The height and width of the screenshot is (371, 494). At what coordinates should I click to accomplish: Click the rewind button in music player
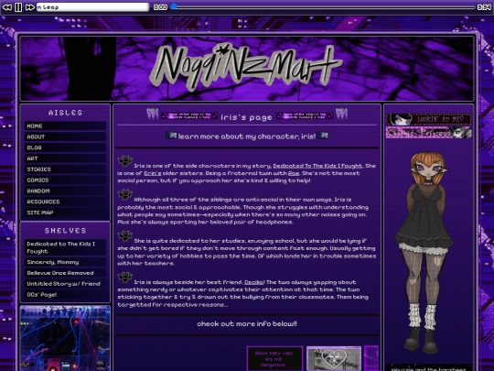point(7,7)
